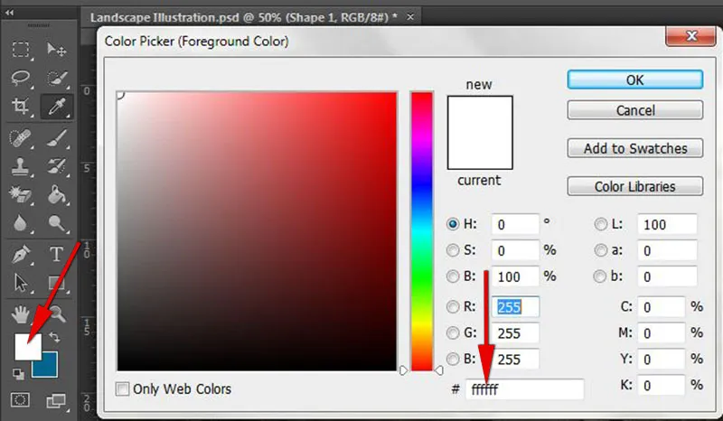The height and width of the screenshot is (421, 723).
Task: Select the Clone Stamp tool
Action: tap(20, 167)
